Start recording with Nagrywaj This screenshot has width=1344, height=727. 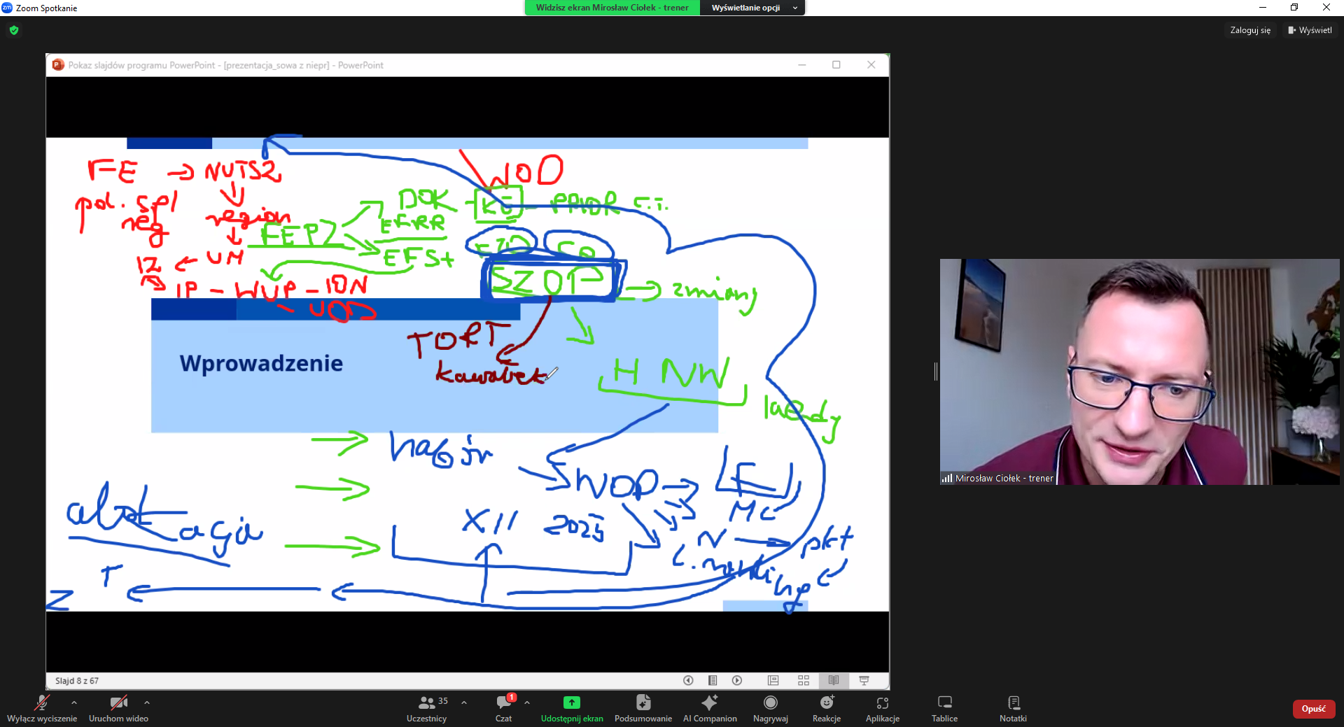(770, 708)
